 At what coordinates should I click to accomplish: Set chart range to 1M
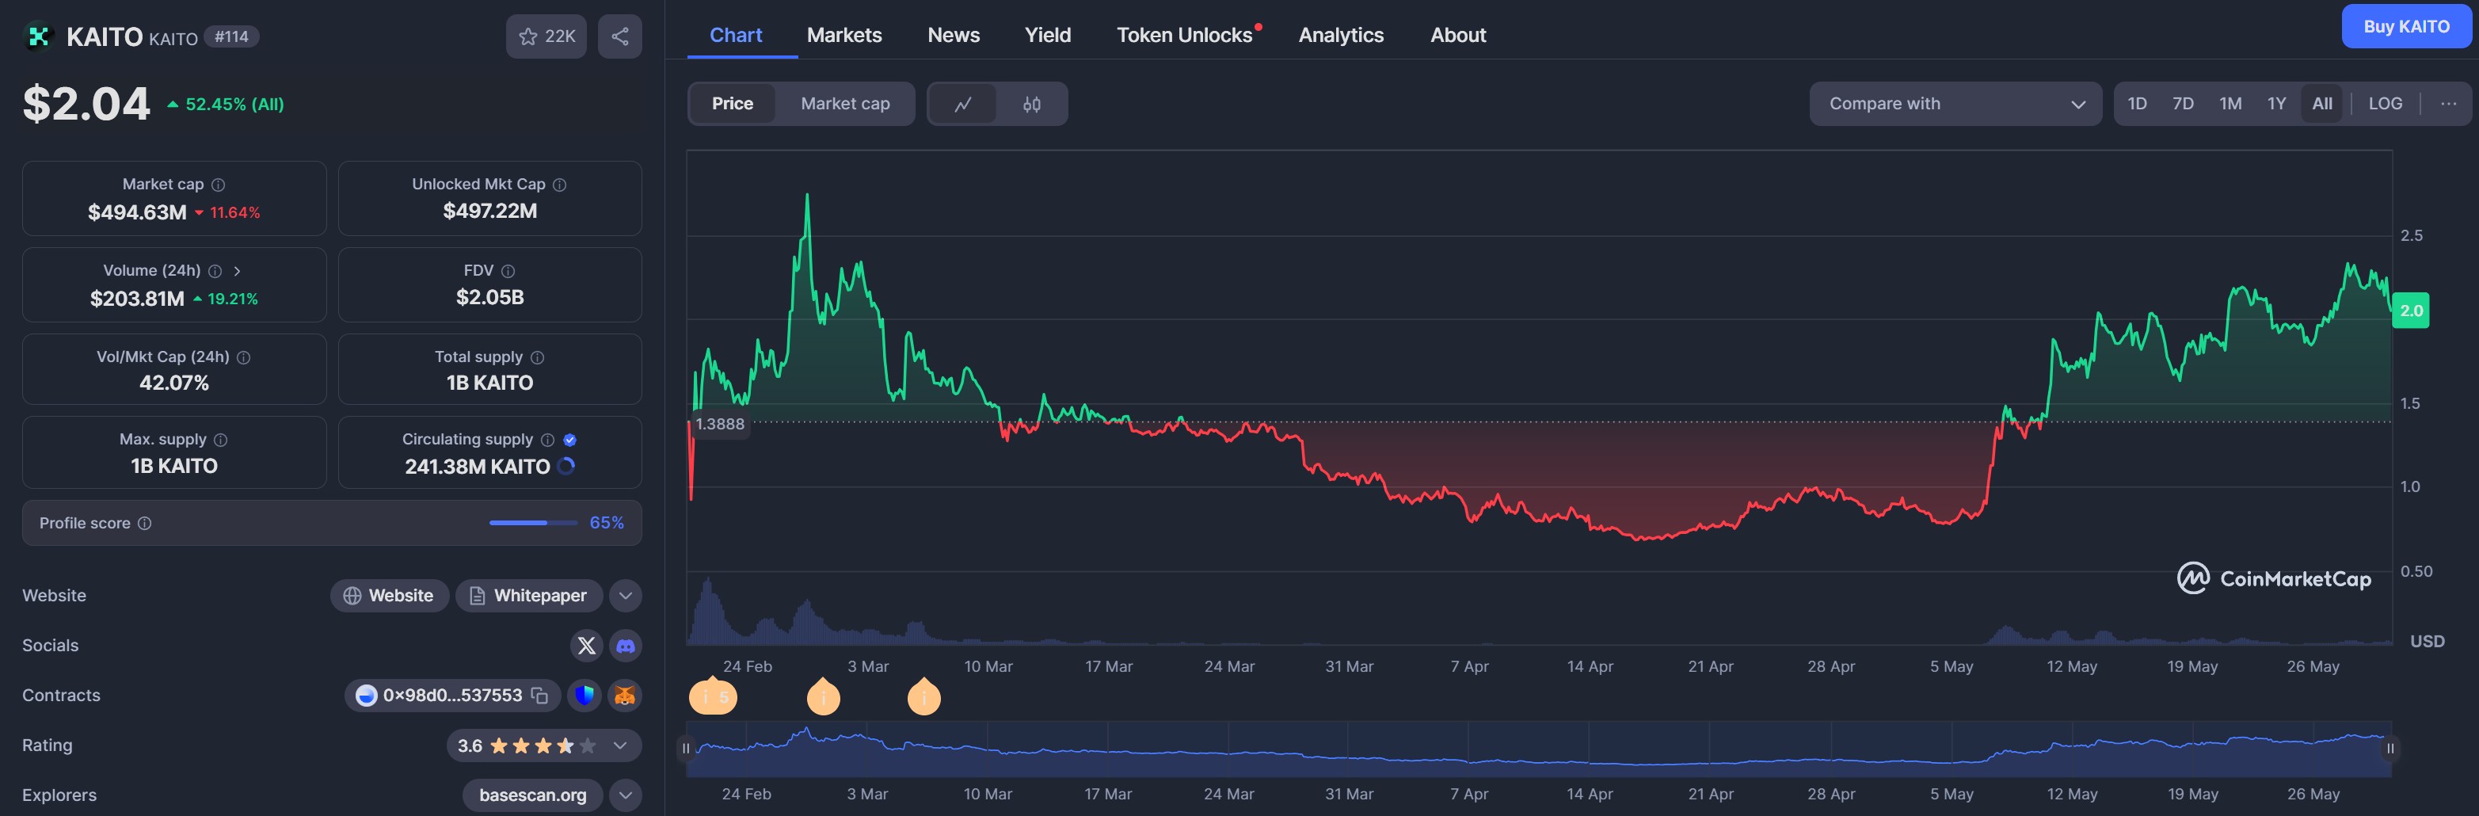pos(2230,104)
